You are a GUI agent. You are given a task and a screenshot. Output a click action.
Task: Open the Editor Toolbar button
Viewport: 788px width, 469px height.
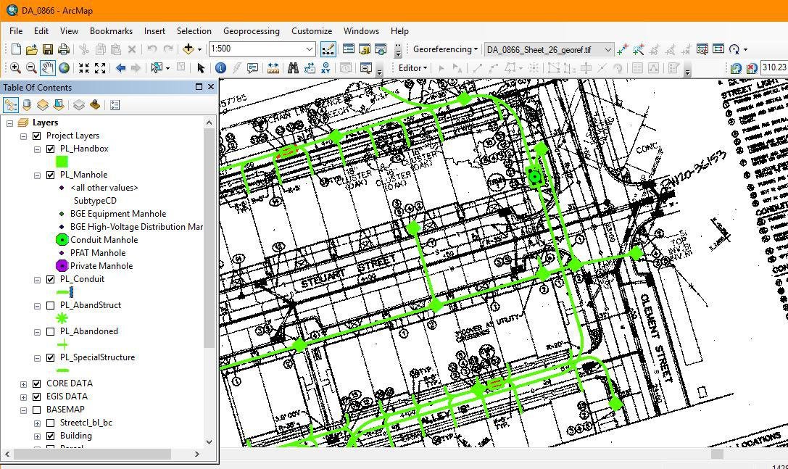[x=328, y=49]
